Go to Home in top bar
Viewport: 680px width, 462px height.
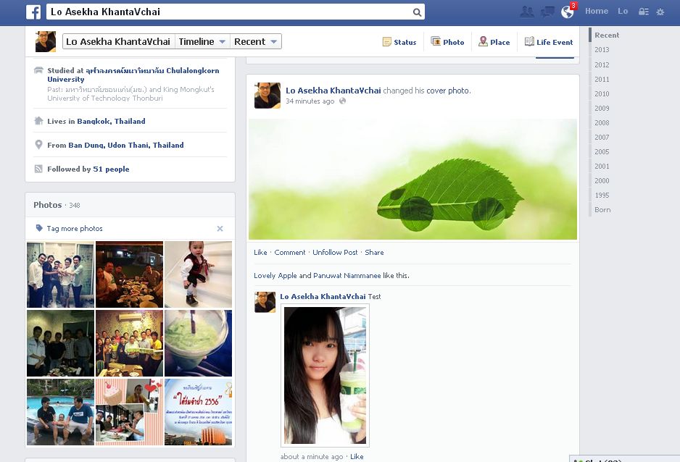click(x=597, y=12)
